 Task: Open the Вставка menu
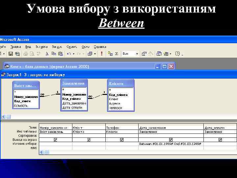tap(41, 47)
